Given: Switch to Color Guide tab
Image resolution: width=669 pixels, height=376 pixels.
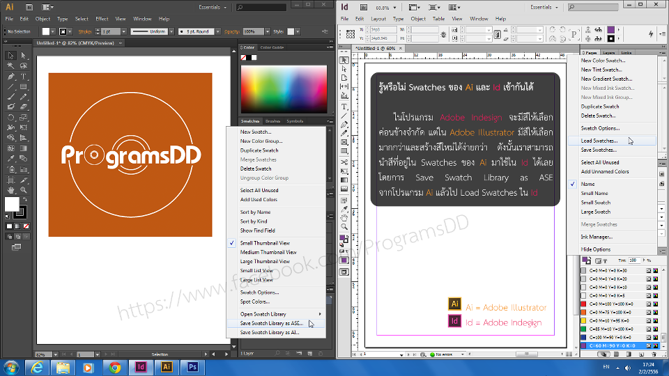Looking at the screenshot, I should [272, 47].
